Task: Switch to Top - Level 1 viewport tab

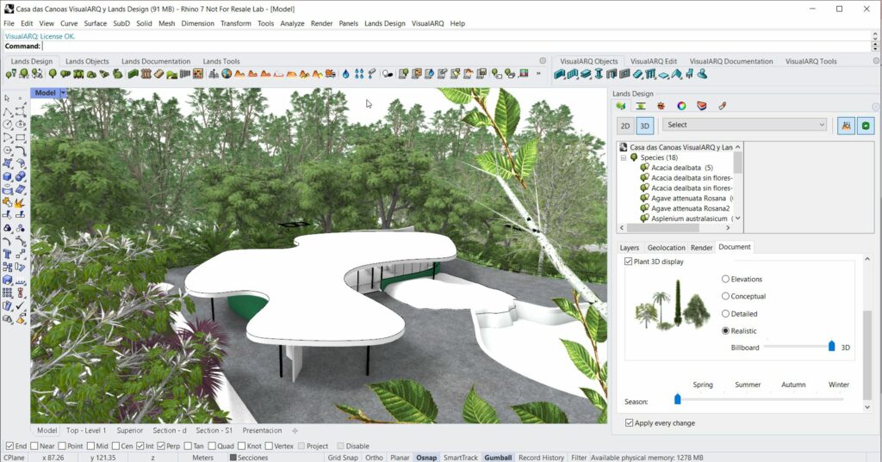Action: (86, 430)
